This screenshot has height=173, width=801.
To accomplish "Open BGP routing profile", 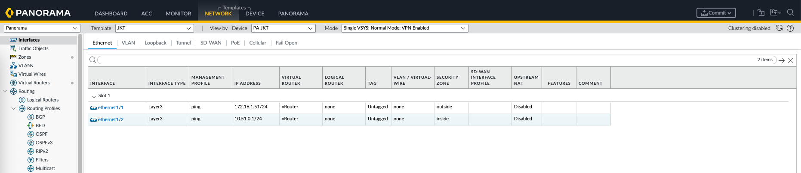I will pyautogui.click(x=40, y=117).
